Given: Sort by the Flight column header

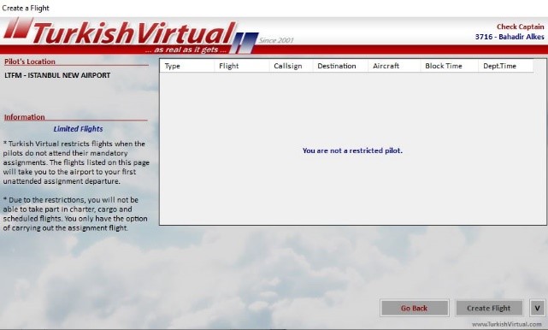Looking at the screenshot, I should coord(241,66).
